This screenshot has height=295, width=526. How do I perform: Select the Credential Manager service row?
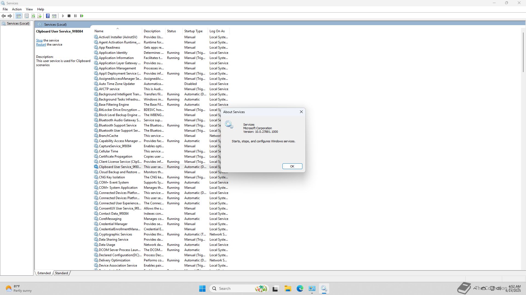click(x=113, y=224)
